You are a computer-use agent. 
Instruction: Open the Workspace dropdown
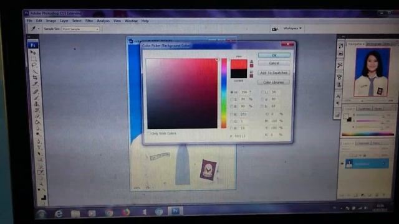coord(292,29)
